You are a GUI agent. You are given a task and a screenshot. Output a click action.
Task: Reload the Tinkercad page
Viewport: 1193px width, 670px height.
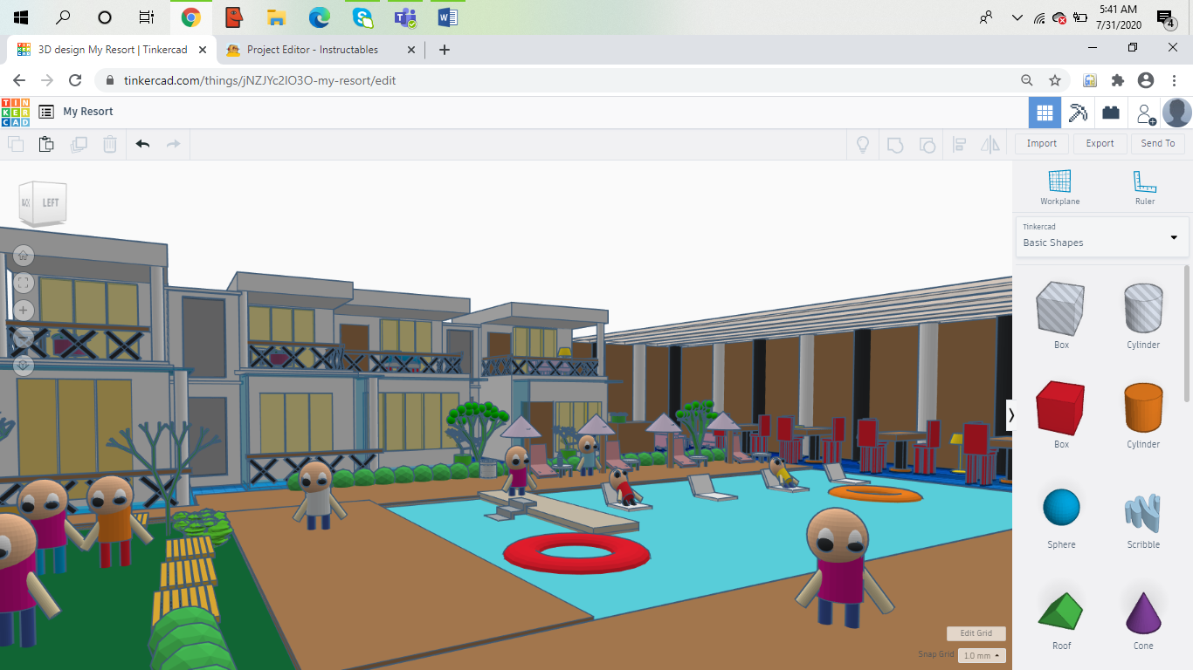click(75, 80)
